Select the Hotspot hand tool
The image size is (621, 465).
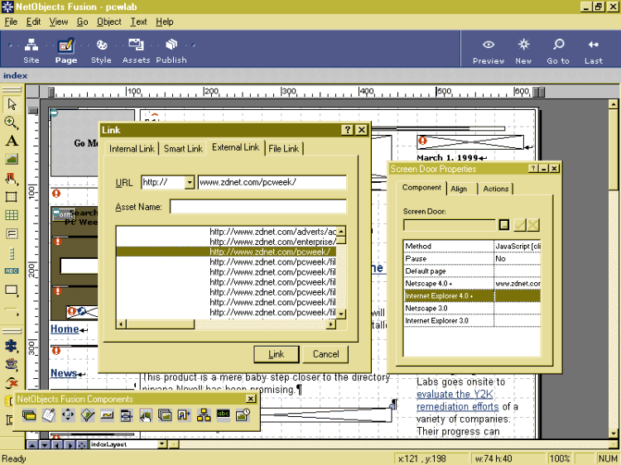tap(12, 178)
